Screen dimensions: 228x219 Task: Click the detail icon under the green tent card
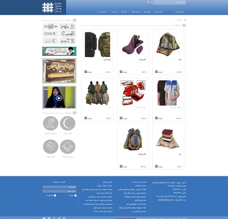156,72
